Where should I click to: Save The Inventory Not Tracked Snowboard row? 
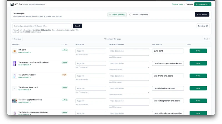pos(198,63)
